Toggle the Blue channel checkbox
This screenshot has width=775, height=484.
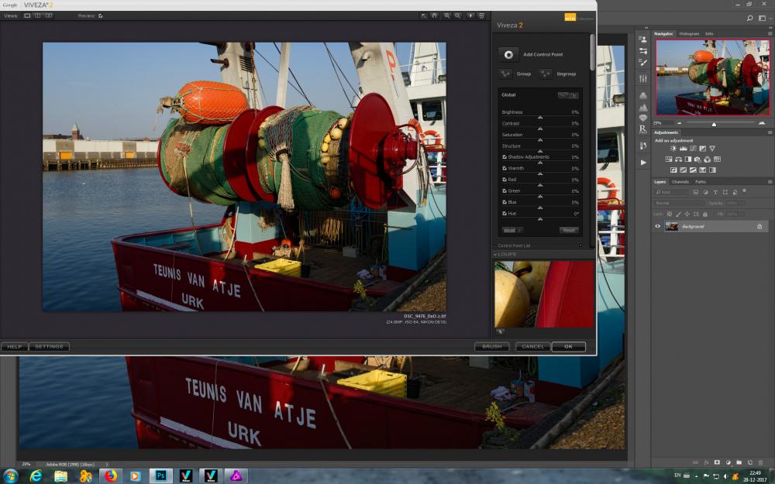[x=505, y=202]
